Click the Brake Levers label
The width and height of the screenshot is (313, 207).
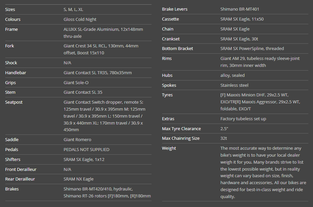[x=174, y=9]
